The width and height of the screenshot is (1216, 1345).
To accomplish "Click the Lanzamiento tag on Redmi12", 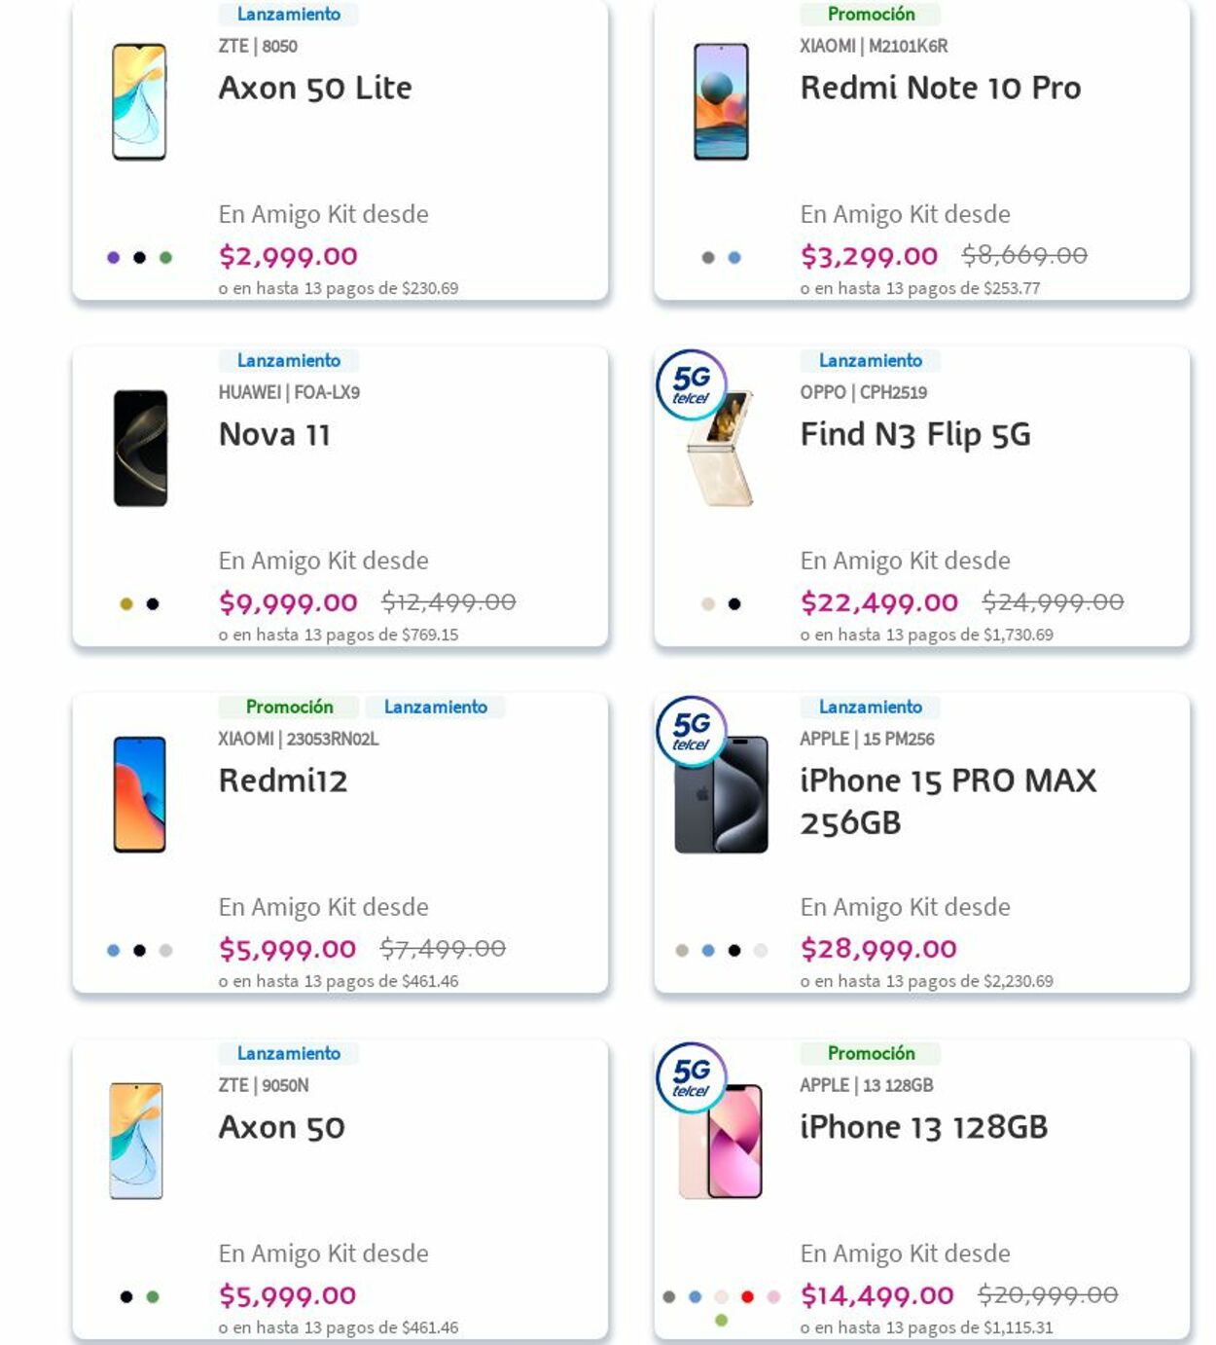I will [x=435, y=708].
